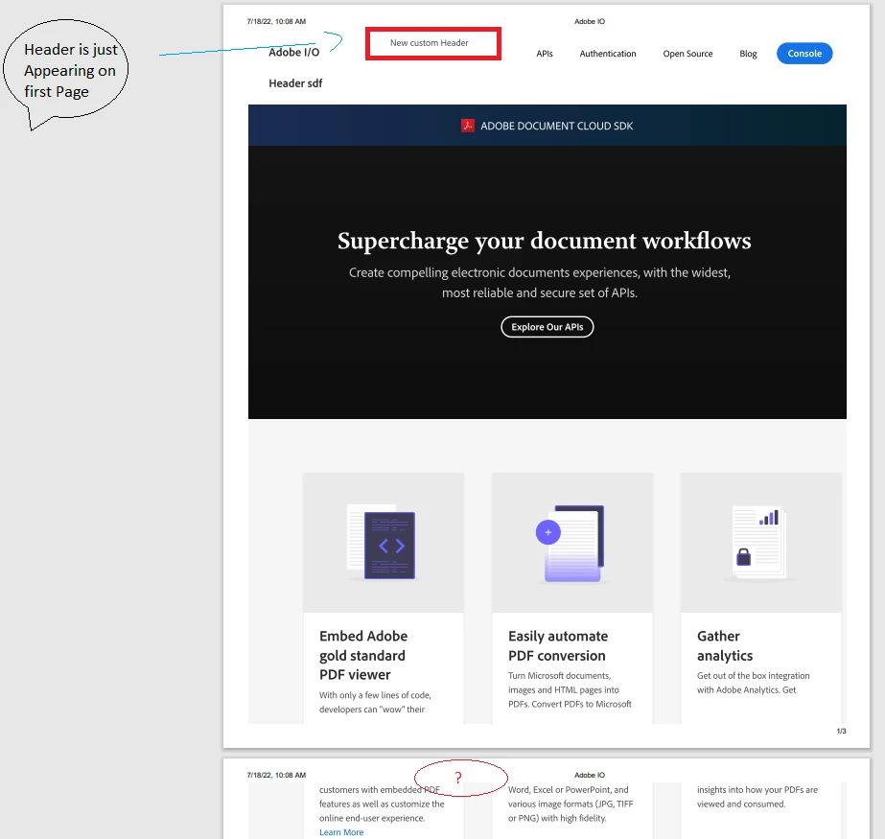Click the 'Header sdf' text
Image resolution: width=885 pixels, height=839 pixels.
point(295,83)
